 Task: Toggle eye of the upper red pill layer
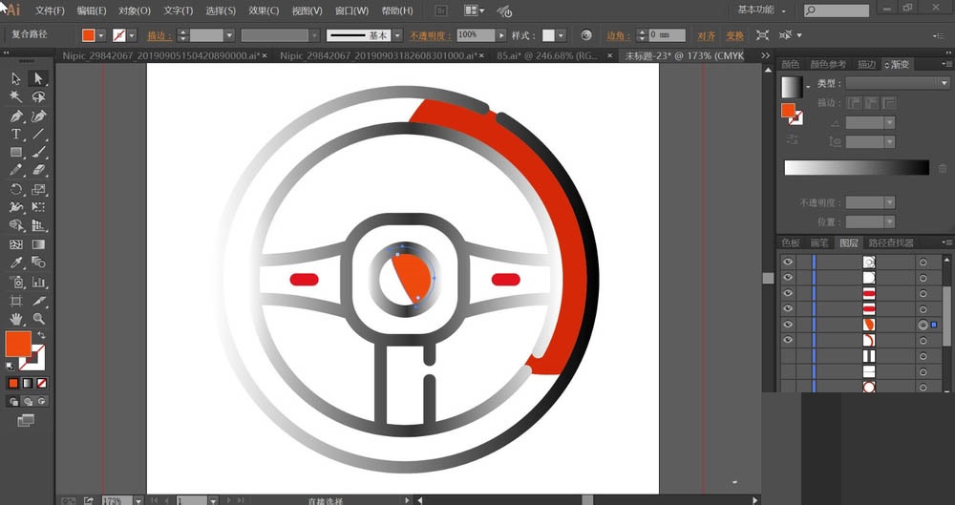click(x=788, y=294)
